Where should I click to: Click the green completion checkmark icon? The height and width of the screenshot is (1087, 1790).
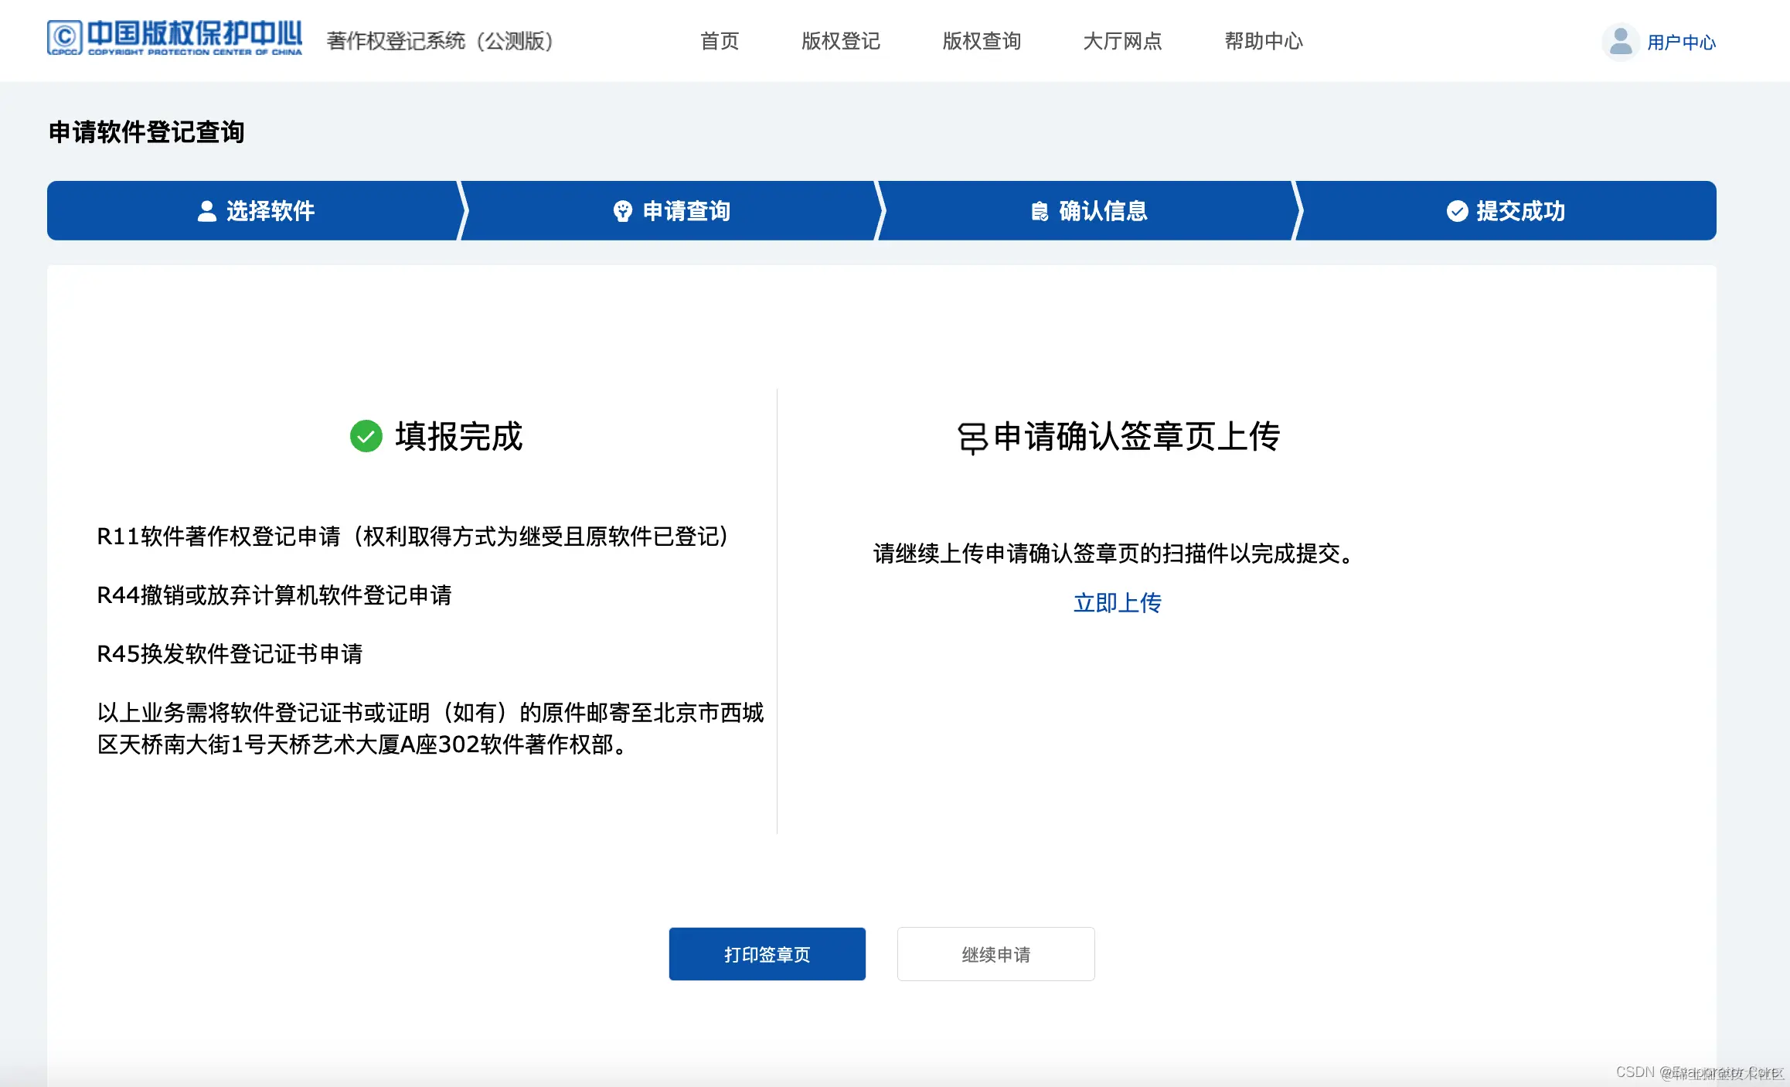366,436
